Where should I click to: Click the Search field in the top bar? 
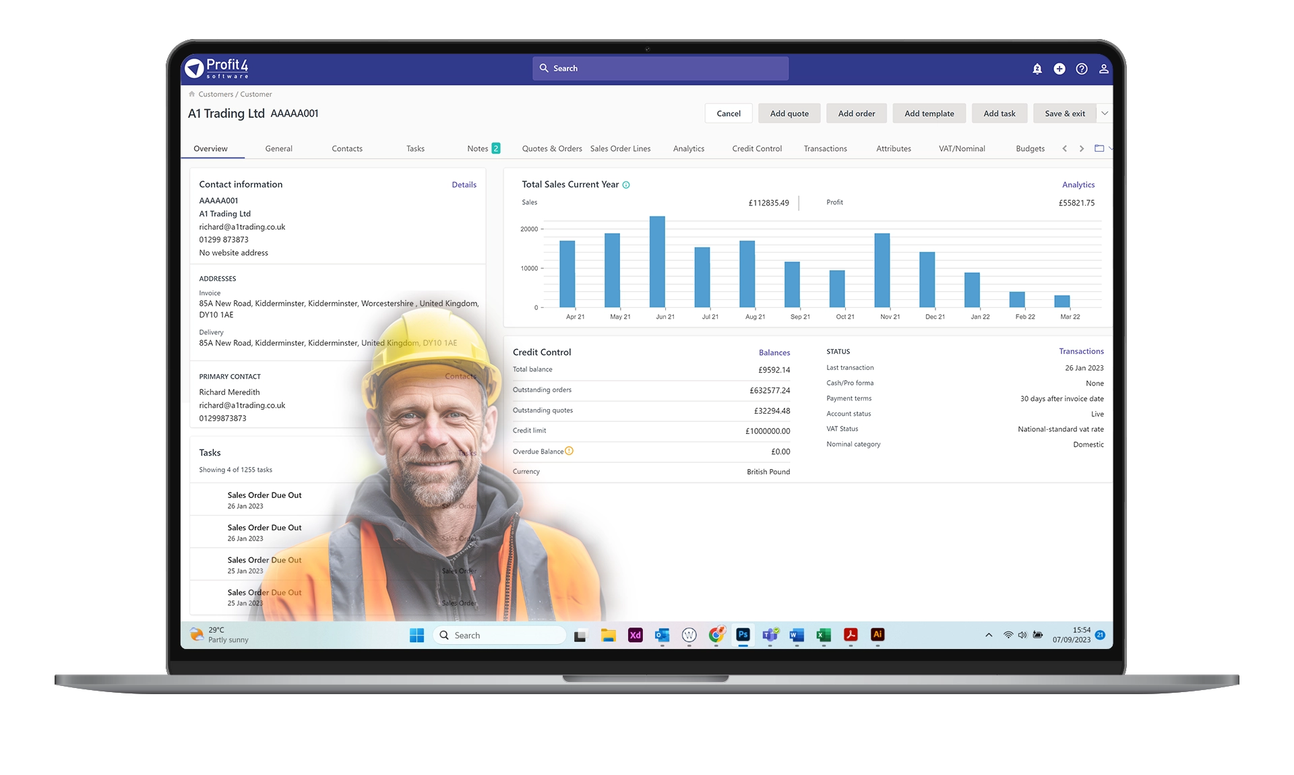coord(660,68)
